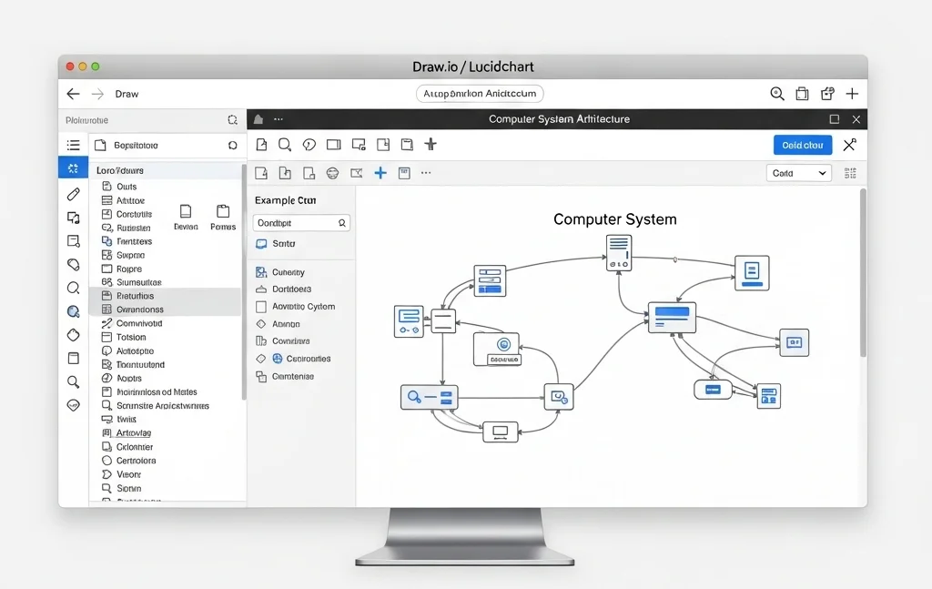
Task: Click the Draw label in navigation bar
Action: tap(127, 94)
